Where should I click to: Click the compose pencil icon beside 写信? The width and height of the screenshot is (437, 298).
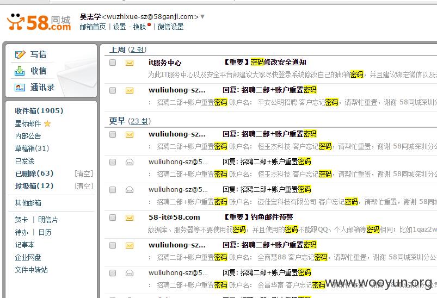coord(20,54)
